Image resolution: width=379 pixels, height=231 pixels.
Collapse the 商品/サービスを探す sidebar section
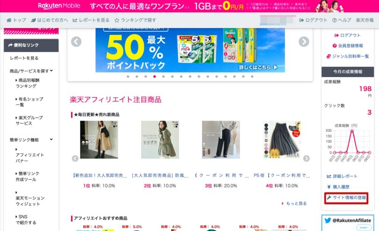tap(51, 71)
